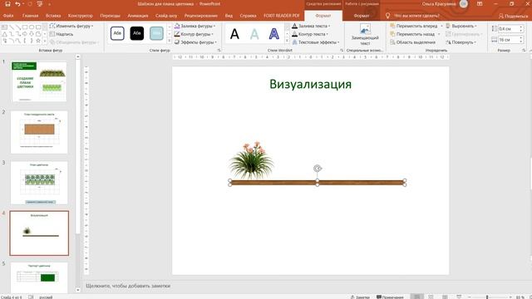Start slide show from the status bar
Image resolution: width=532 pixels, height=299 pixels.
point(459,297)
